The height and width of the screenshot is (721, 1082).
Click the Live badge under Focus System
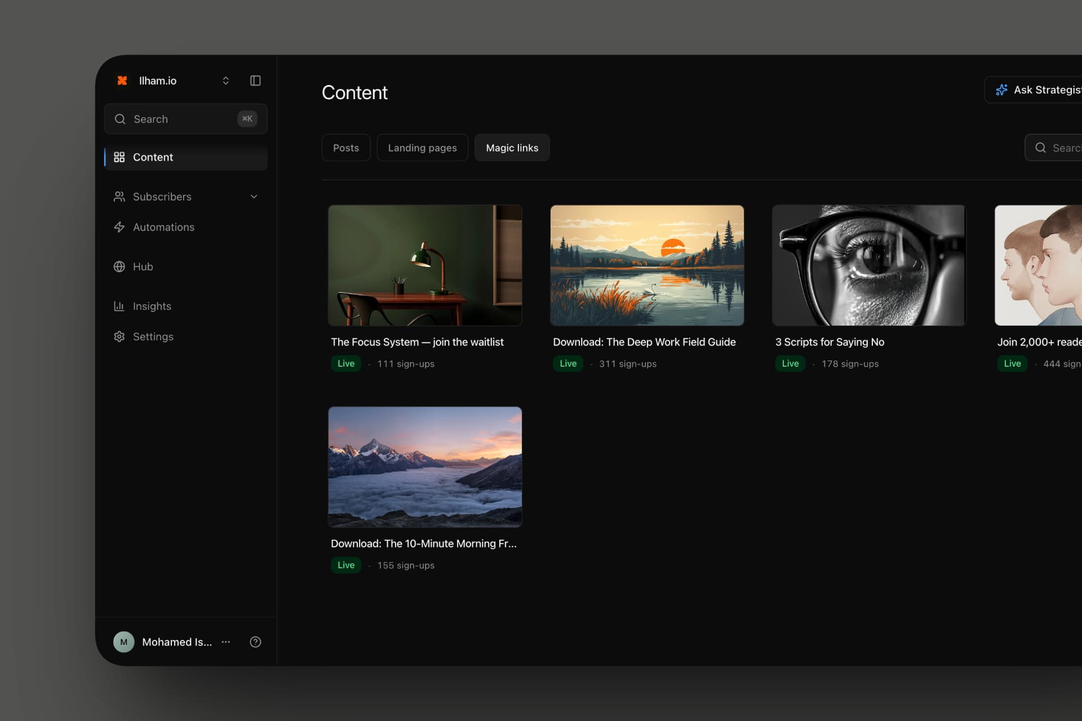[x=346, y=364]
